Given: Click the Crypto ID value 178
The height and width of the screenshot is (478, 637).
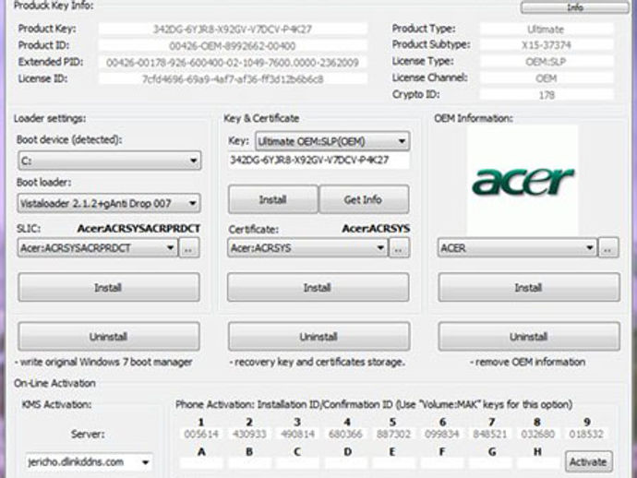Looking at the screenshot, I should tap(546, 95).
